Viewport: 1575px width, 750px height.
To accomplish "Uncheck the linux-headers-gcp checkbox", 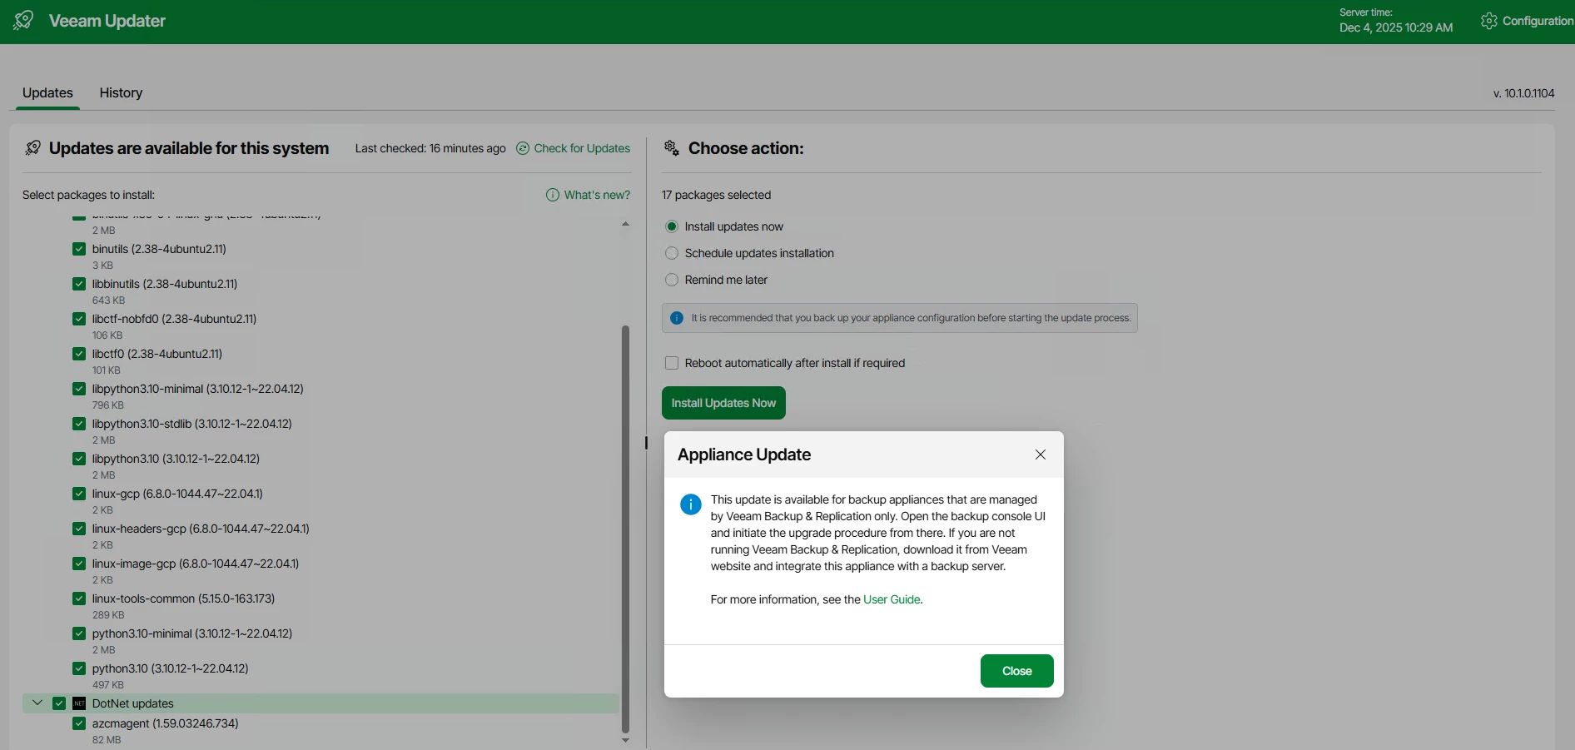I will (x=79, y=529).
